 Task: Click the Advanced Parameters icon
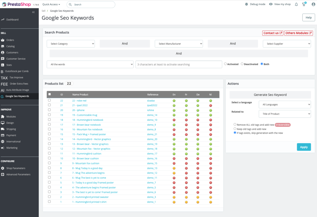point(2,175)
